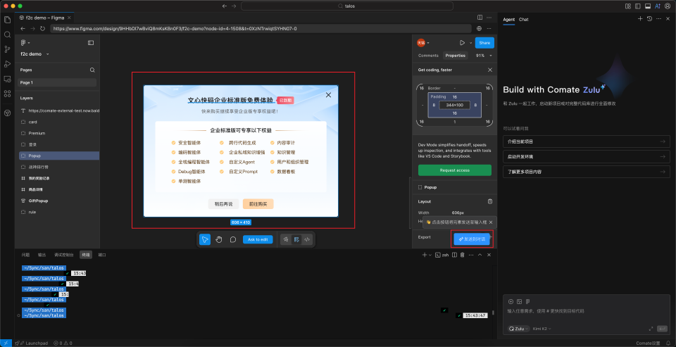Switch to the Chat tab
Image resolution: width=676 pixels, height=347 pixels.
pyautogui.click(x=524, y=19)
